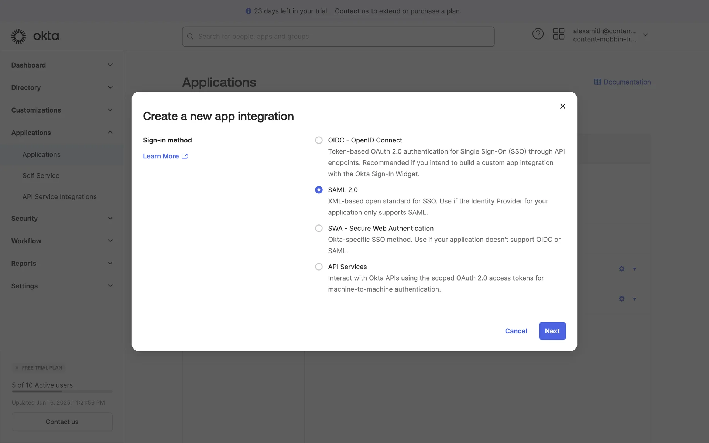Open the help question mark icon
This screenshot has height=443, width=709.
[538, 34]
